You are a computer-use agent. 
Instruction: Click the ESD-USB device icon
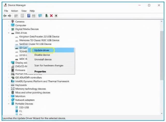(x=17, y=107)
